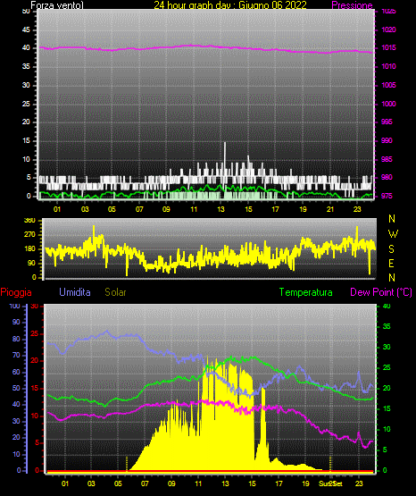Click wind direction axis value 180
Viewport: 416px width, 496px height.
30,249
